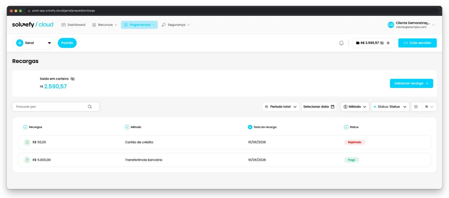Click the lock icon in the address bar
The image size is (449, 198).
[29, 11]
